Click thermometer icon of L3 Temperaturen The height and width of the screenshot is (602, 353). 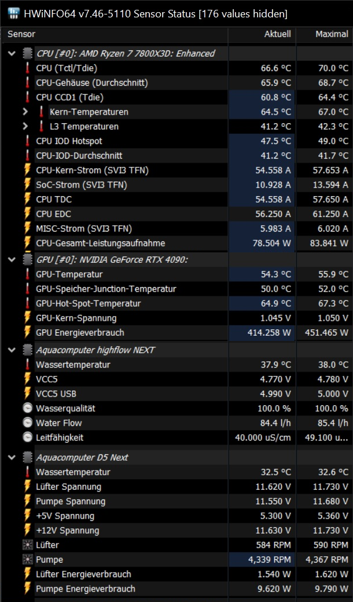coord(41,126)
